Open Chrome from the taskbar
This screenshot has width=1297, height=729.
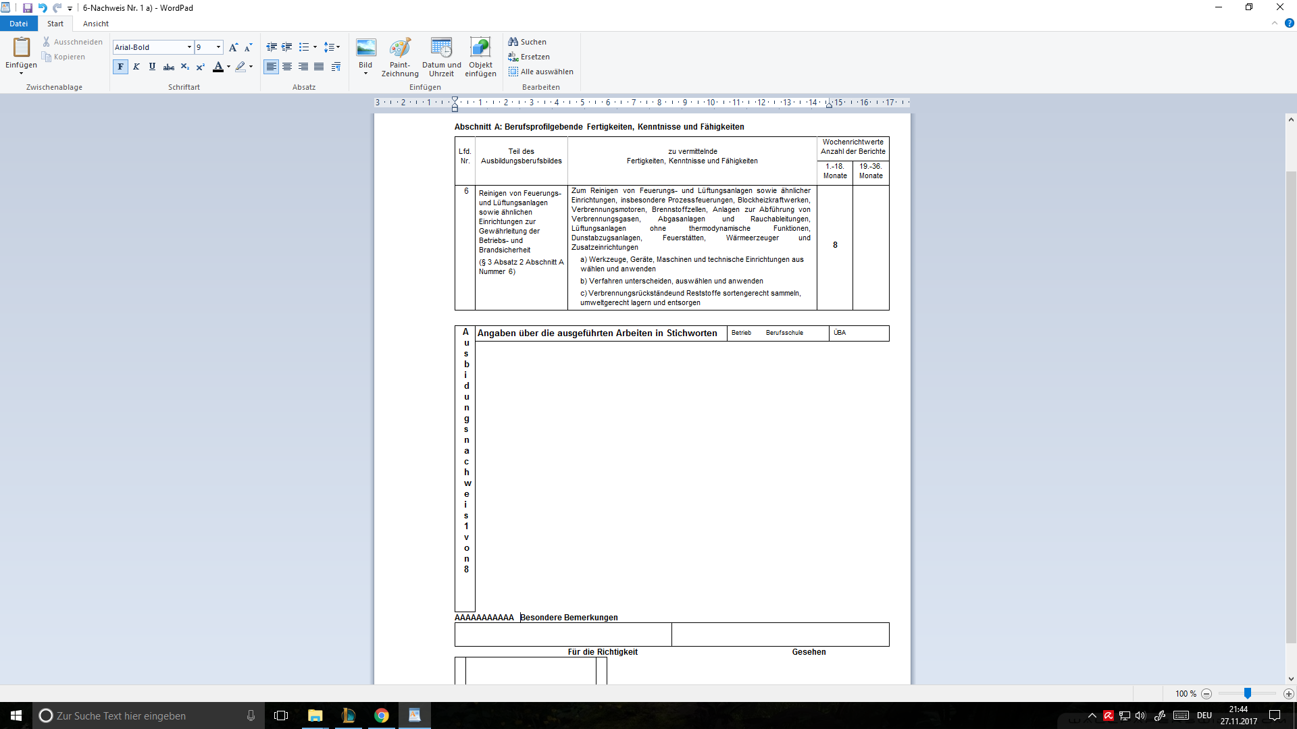tap(382, 715)
